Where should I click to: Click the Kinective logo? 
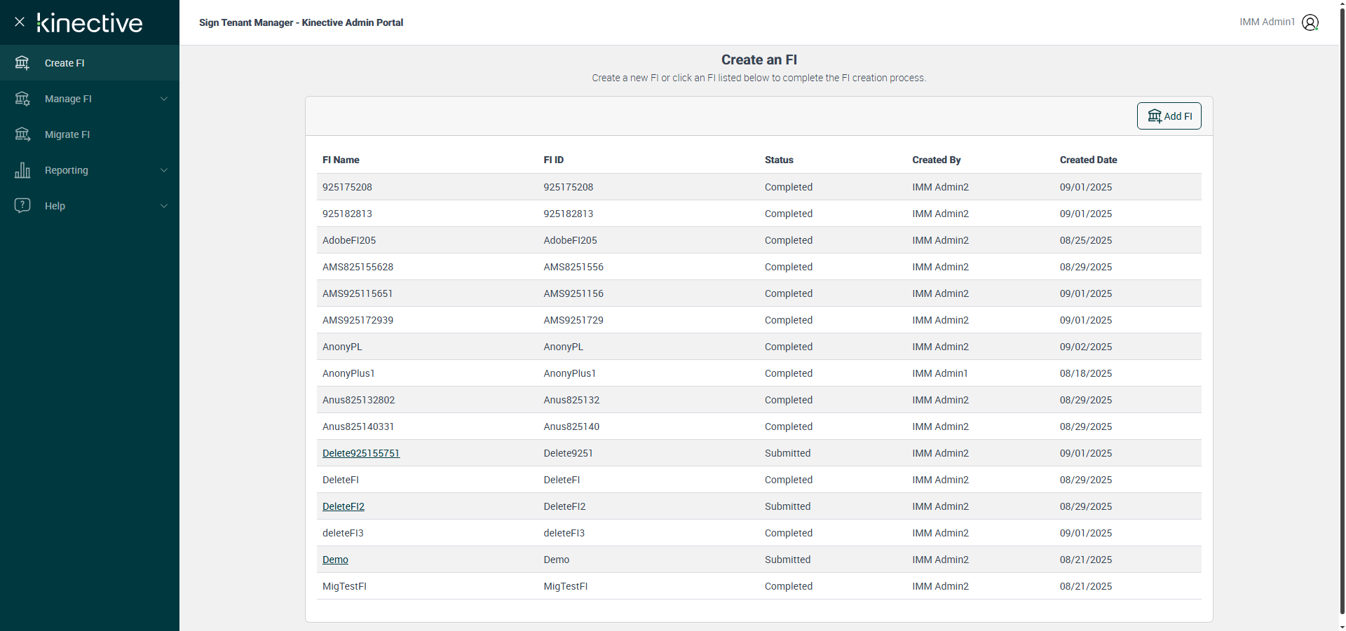pyautogui.click(x=90, y=23)
